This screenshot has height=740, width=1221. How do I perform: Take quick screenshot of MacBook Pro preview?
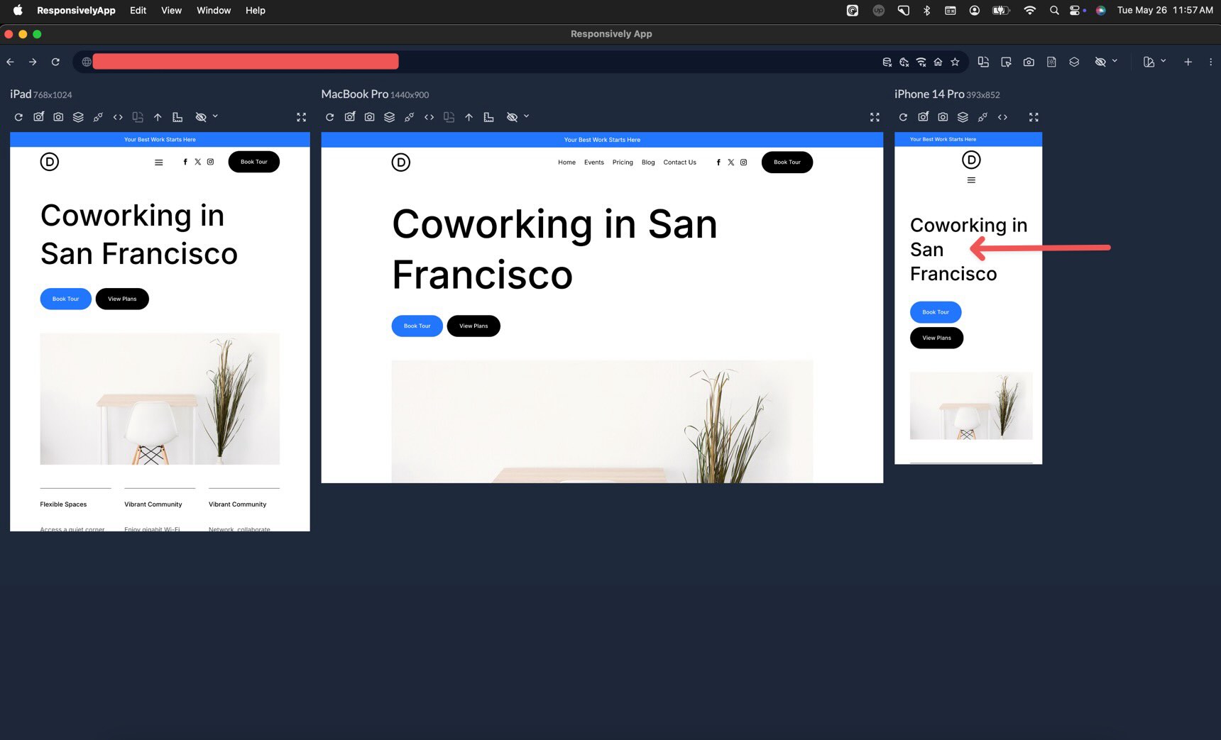coord(349,117)
